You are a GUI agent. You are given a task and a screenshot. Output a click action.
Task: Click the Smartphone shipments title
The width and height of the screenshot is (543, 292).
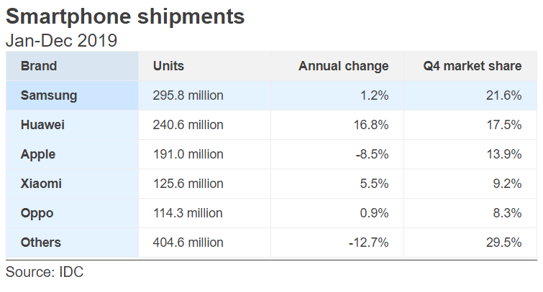125,16
